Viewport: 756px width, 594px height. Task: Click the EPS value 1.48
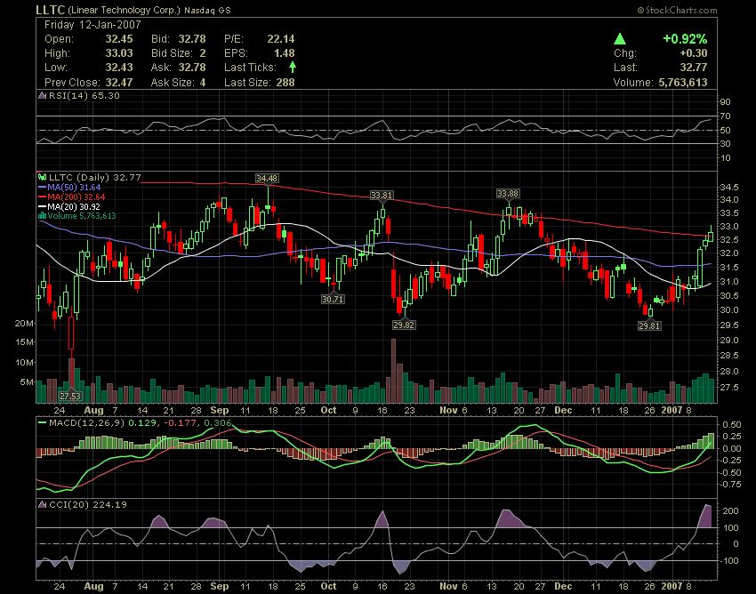tap(285, 53)
